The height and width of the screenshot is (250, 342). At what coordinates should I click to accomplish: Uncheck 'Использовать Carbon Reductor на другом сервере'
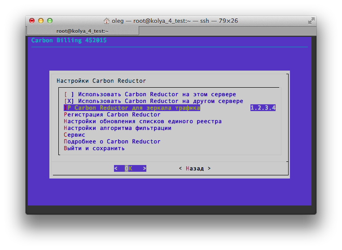(x=153, y=101)
